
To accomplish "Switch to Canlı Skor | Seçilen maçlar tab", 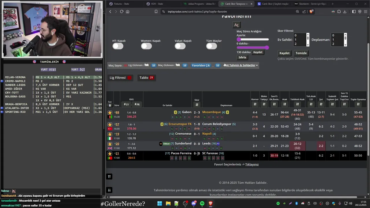I will click(273, 4).
